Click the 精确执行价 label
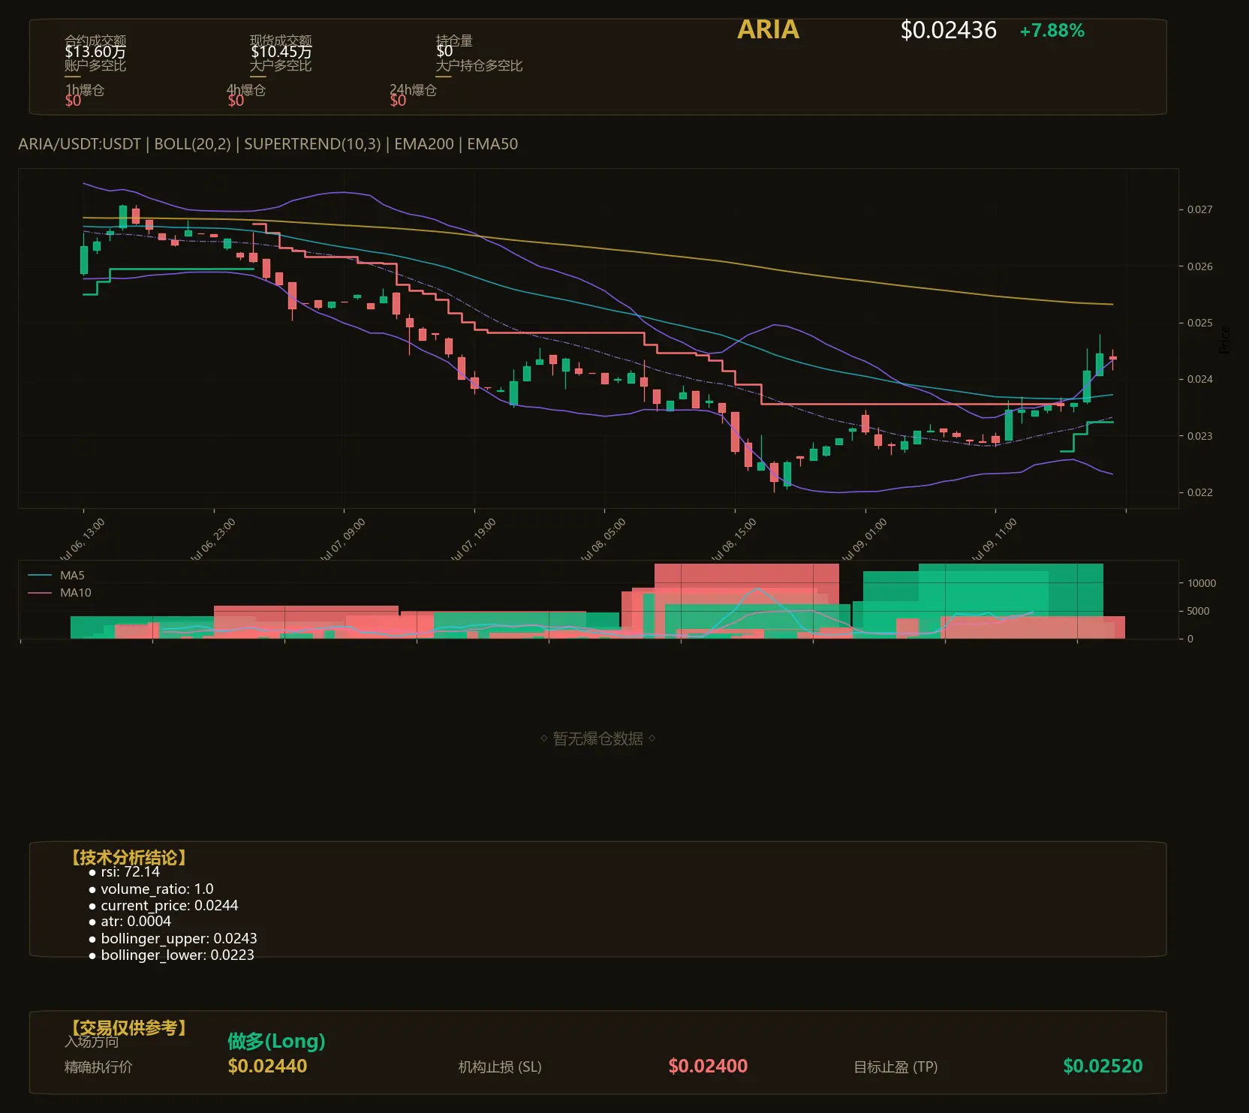This screenshot has height=1113, width=1249. pos(98,1067)
